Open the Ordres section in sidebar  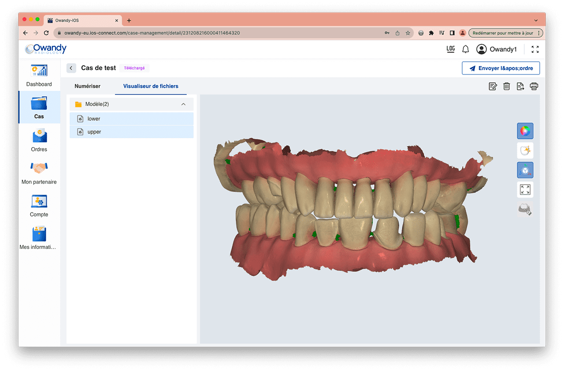click(x=39, y=140)
